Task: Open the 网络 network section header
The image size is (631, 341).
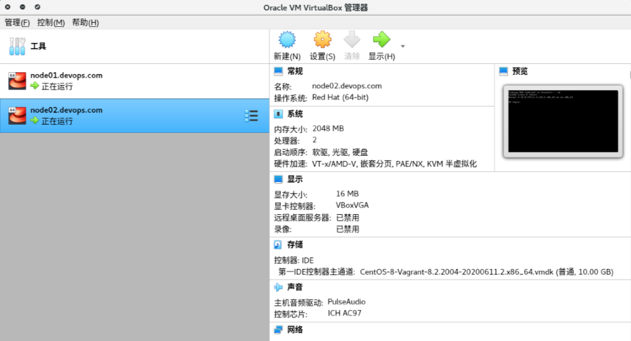Action: (x=295, y=330)
